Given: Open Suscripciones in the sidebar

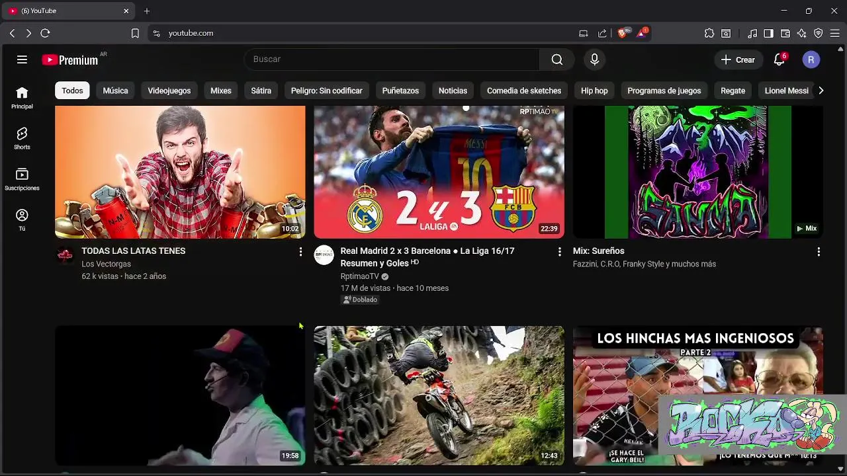Looking at the screenshot, I should [x=22, y=179].
